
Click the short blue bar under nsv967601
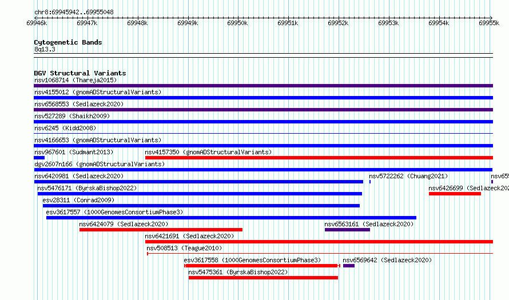[39, 158]
